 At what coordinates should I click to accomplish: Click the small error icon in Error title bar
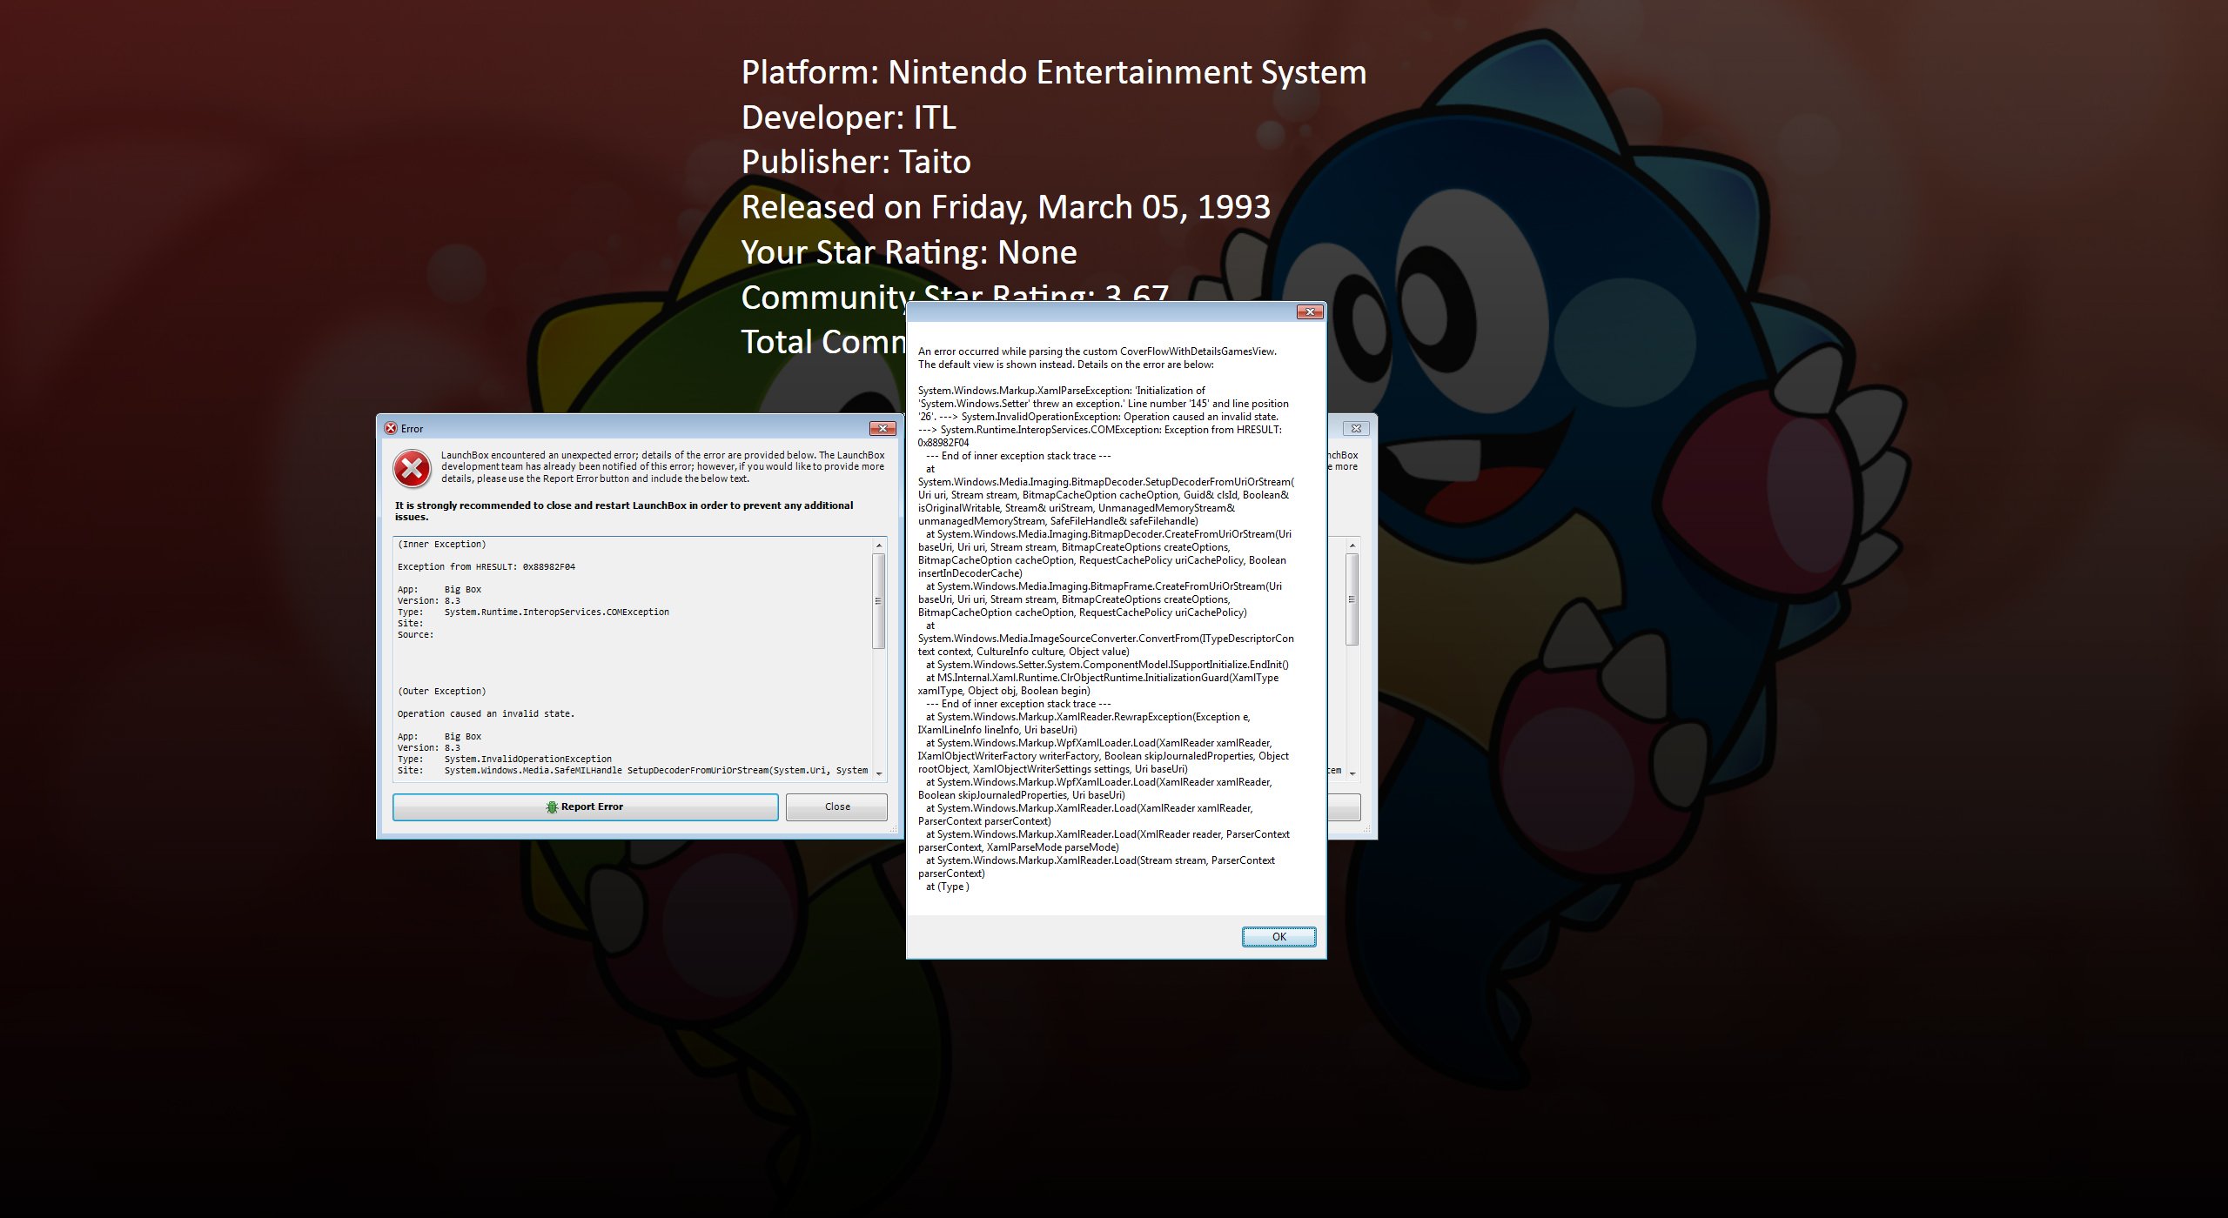tap(391, 428)
